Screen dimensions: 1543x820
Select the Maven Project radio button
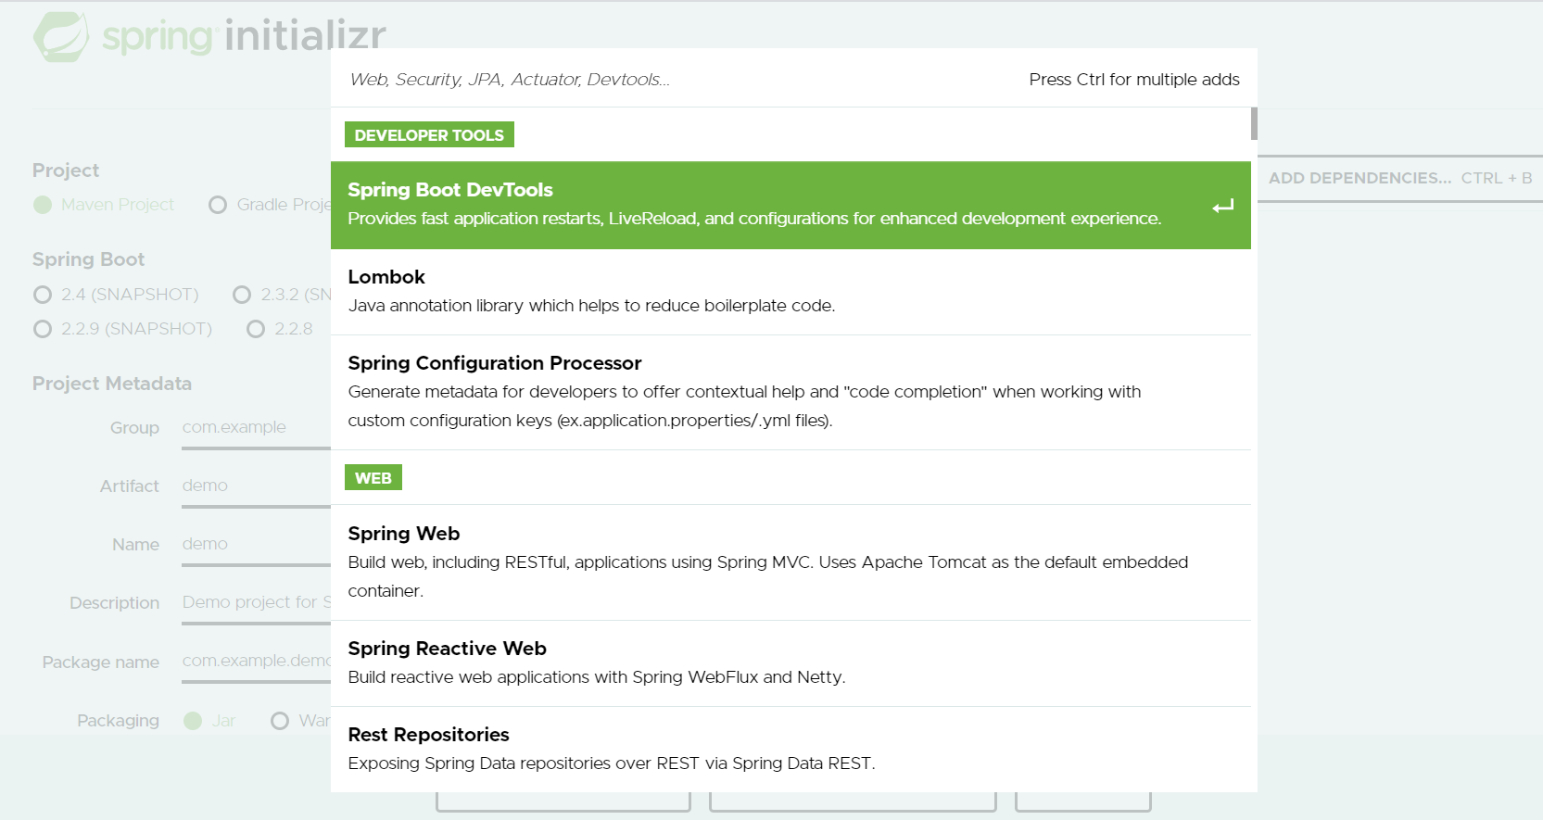pyautogui.click(x=43, y=205)
